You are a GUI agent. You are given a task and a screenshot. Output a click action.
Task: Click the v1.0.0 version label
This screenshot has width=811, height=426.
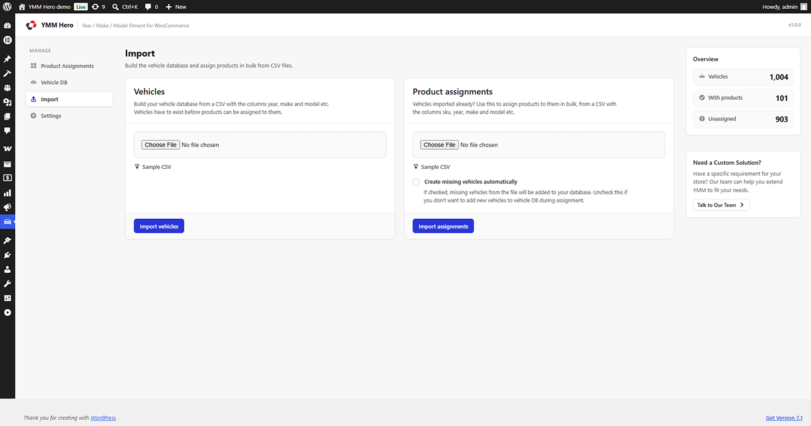click(x=795, y=25)
